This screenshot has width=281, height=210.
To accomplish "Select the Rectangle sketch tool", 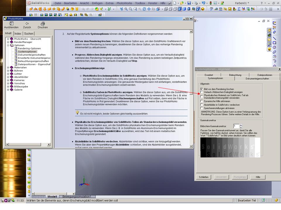I will [274, 43].
